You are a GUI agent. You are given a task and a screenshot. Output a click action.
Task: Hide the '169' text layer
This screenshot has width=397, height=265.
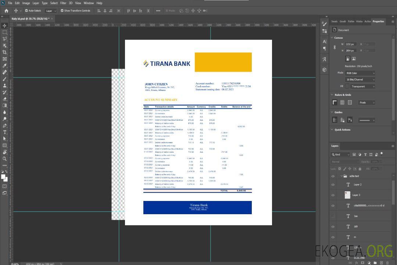point(333,227)
